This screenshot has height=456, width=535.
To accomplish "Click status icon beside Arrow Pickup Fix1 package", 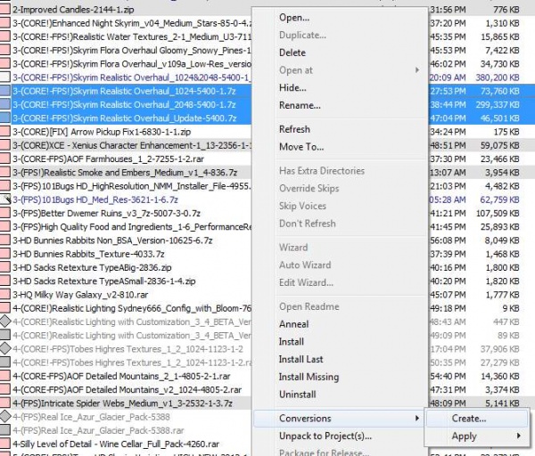I will [5, 131].
